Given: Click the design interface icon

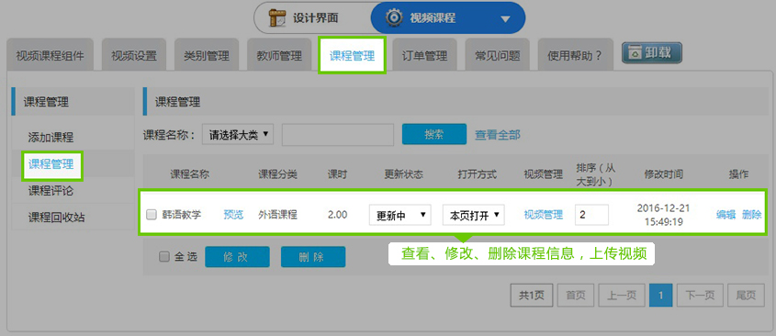Looking at the screenshot, I should [277, 18].
